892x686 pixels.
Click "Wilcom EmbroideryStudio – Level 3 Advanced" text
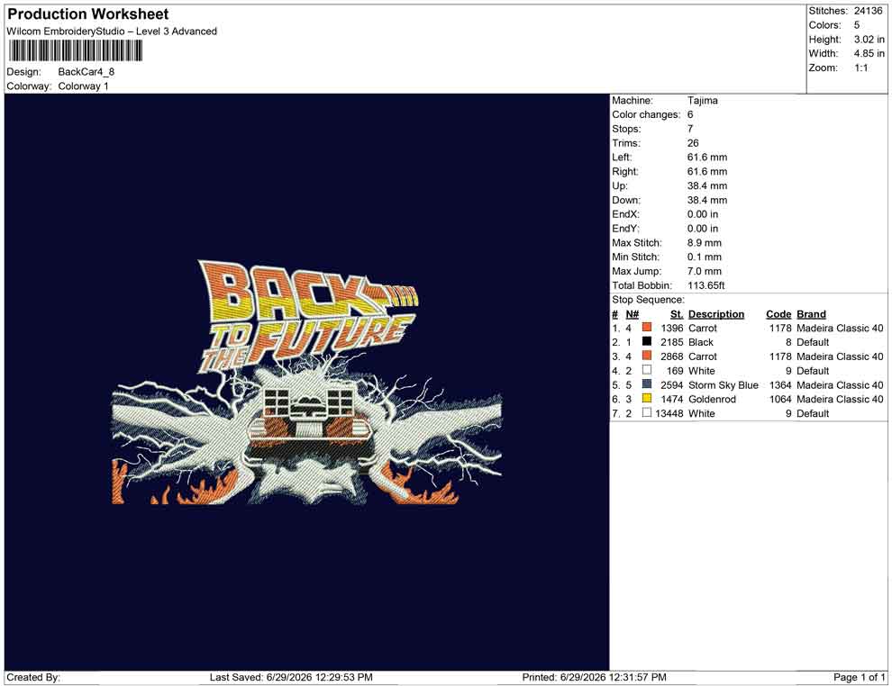112,32
